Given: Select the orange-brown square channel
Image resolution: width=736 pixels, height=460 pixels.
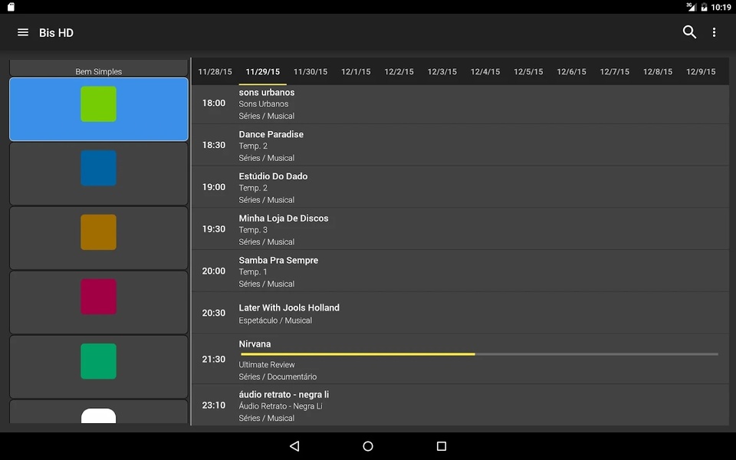Looking at the screenshot, I should point(99,238).
